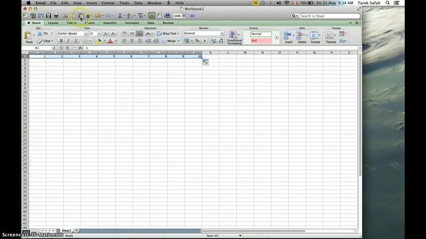
Task: Click the Fill button in the Edit group
Action: 43,34
